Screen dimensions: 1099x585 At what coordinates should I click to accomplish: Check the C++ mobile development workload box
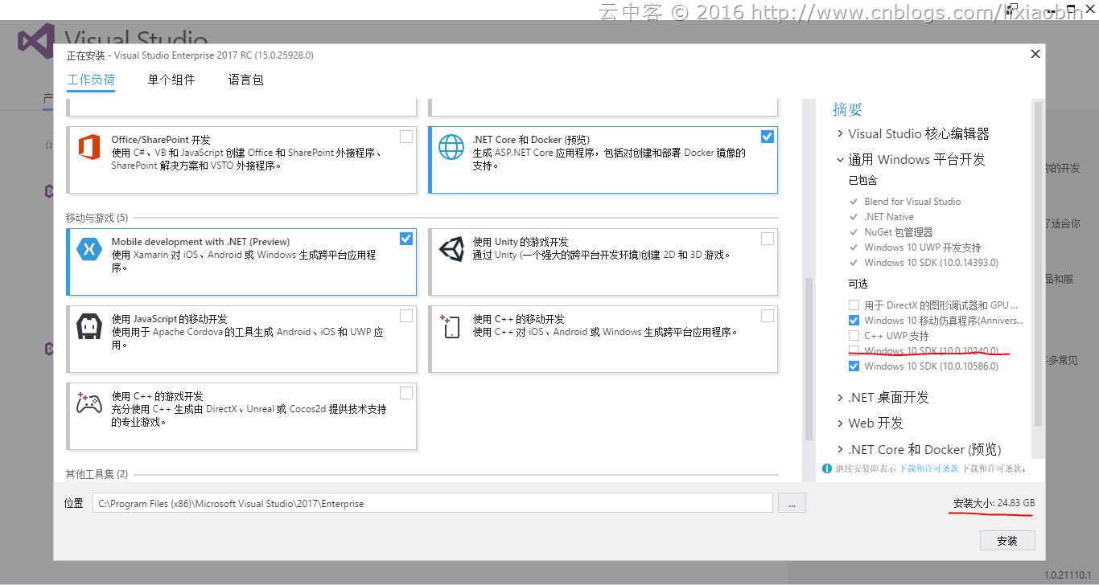pos(768,316)
